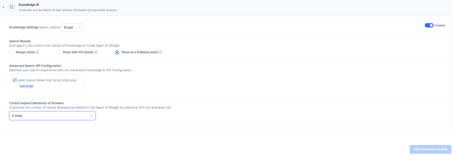Click the Knowledge AI magnifier icon
Screen dimensions: 453x156
pos(12,7)
